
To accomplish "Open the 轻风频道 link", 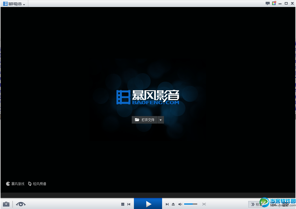I will 37,184.
